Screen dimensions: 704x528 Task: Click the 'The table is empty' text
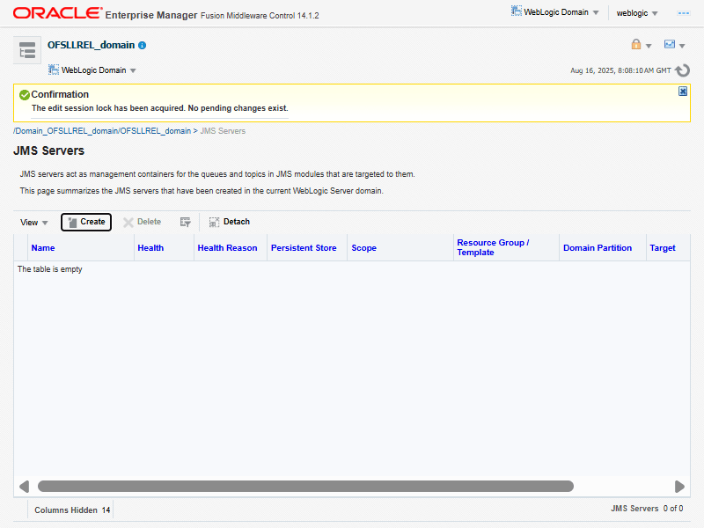[50, 269]
